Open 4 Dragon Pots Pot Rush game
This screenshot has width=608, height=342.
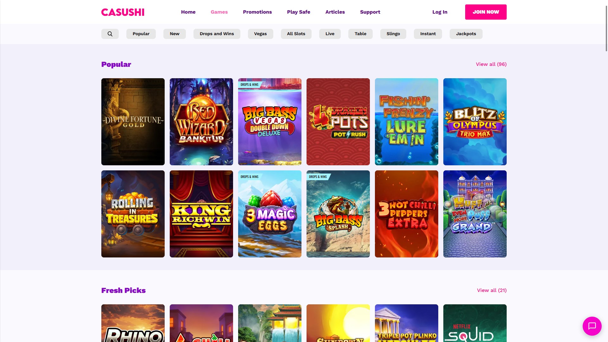[338, 122]
